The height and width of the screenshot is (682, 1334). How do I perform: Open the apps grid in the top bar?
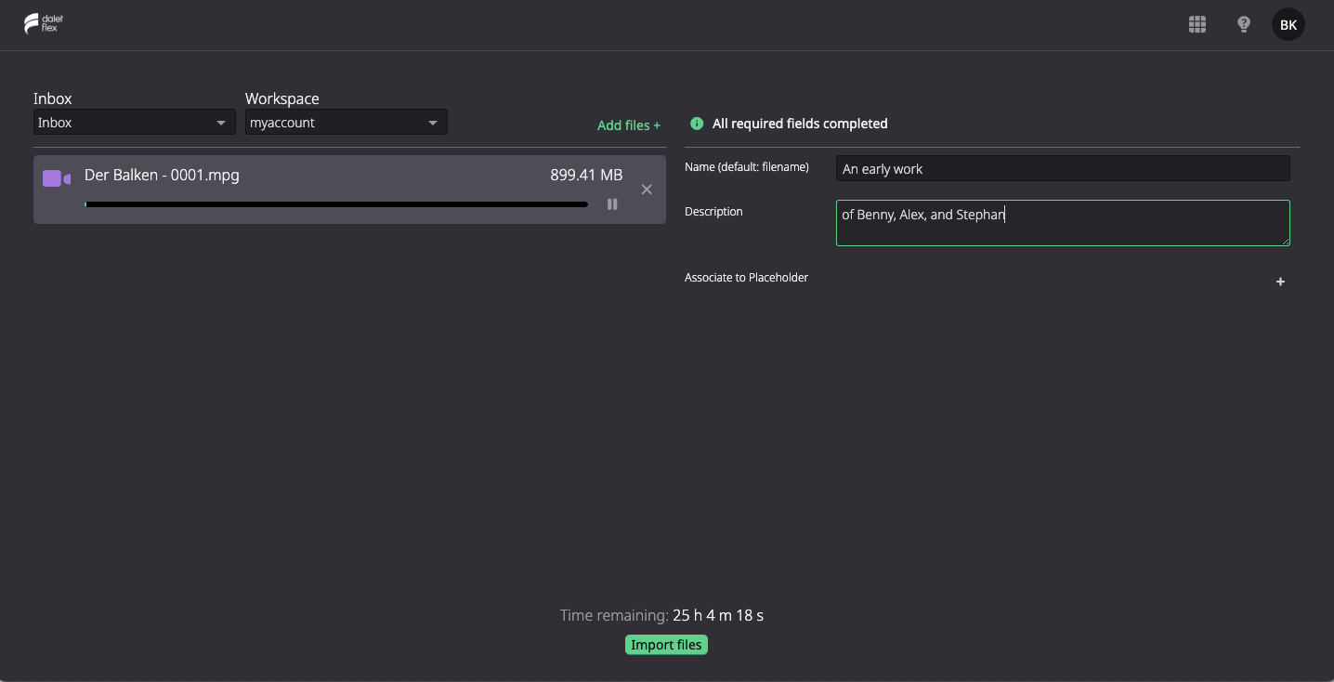click(x=1197, y=24)
